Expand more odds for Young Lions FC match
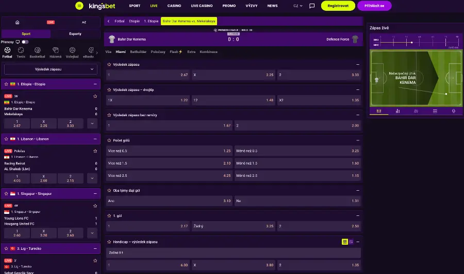The height and width of the screenshot is (274, 464). [92, 233]
